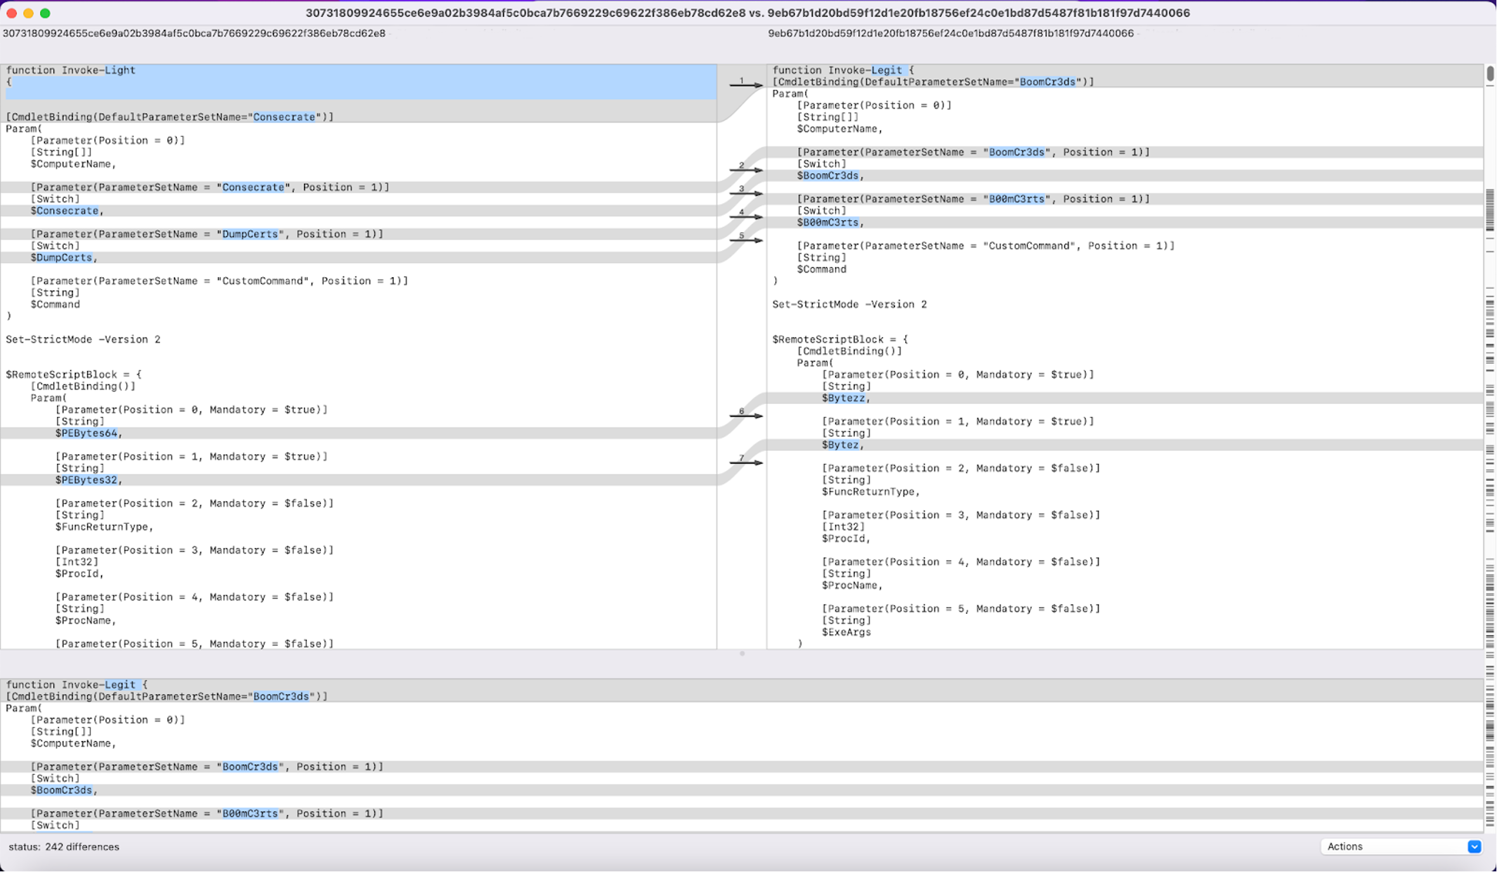Image resolution: width=1497 pixels, height=872 pixels.
Task: Click the vertical scrollbar thumb at top right
Action: point(1490,74)
